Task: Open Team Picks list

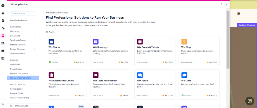Action: coord(15,65)
